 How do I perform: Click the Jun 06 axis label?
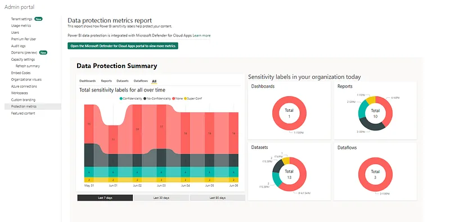coord(233,185)
